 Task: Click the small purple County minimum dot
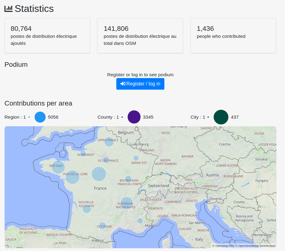tap(122, 117)
